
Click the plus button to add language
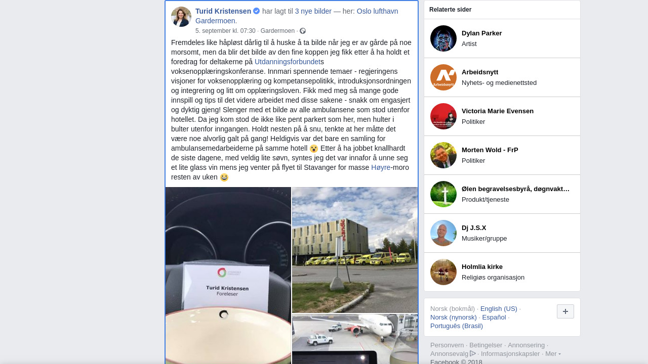[565, 311]
